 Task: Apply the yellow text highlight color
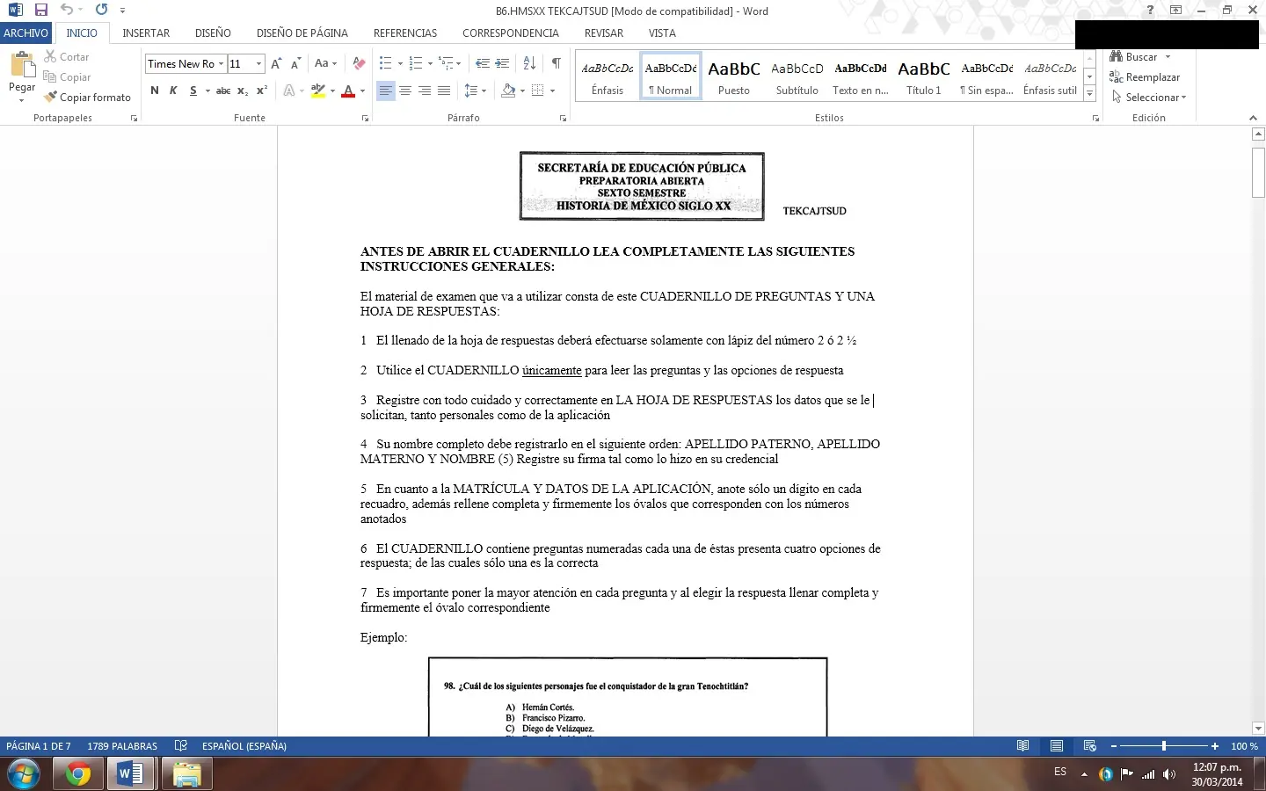(x=317, y=91)
